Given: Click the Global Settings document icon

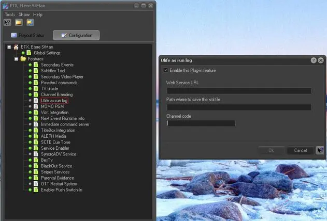Looking at the screenshot, I should (x=30, y=53).
